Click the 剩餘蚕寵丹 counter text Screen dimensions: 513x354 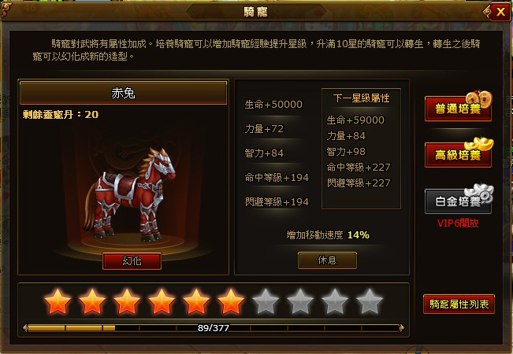(61, 115)
